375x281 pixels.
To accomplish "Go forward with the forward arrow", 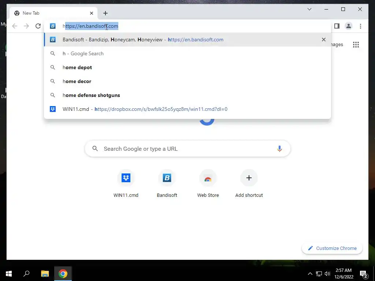I will [x=26, y=26].
